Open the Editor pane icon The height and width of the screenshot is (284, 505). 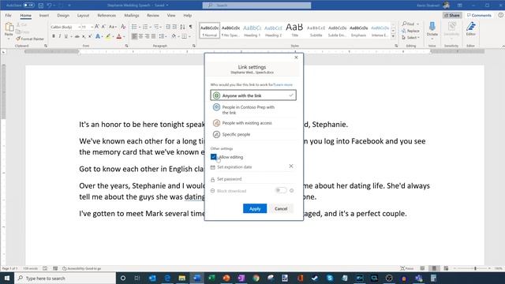pos(471,27)
